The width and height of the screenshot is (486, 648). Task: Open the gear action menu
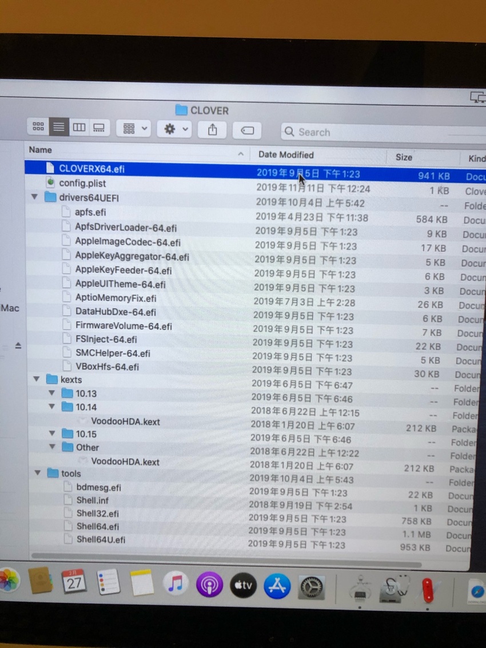pos(174,129)
